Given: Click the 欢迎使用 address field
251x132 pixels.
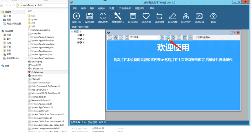Looking at the screenshot, I should point(144,37).
